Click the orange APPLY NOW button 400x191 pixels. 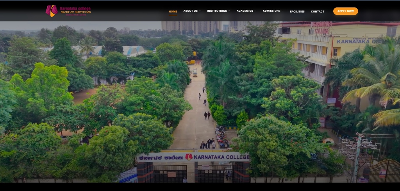coord(345,11)
